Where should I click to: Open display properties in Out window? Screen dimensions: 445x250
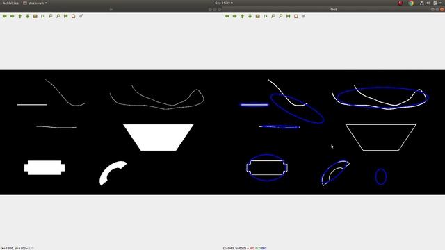[x=303, y=16]
